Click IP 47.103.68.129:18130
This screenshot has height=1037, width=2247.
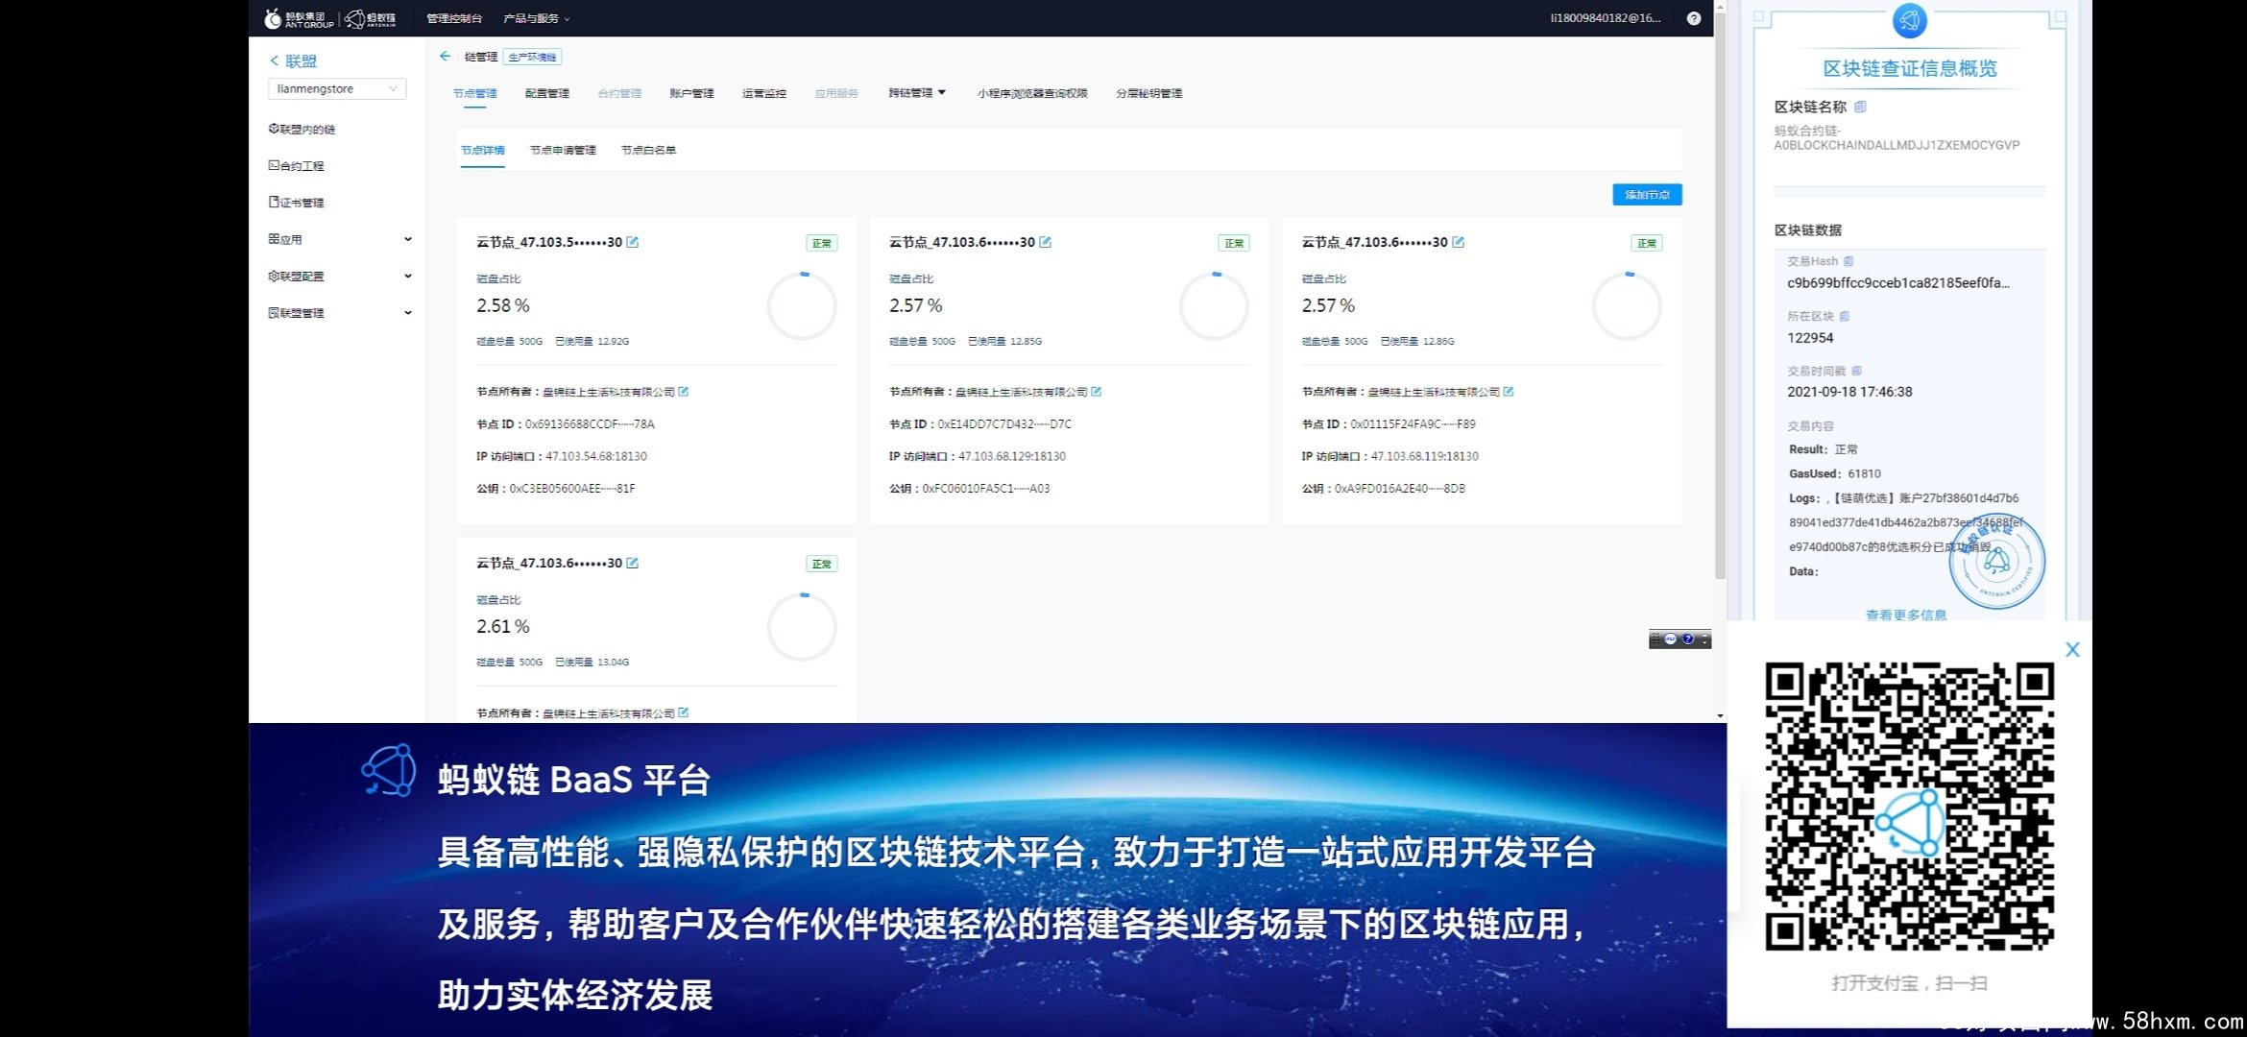coord(1012,456)
